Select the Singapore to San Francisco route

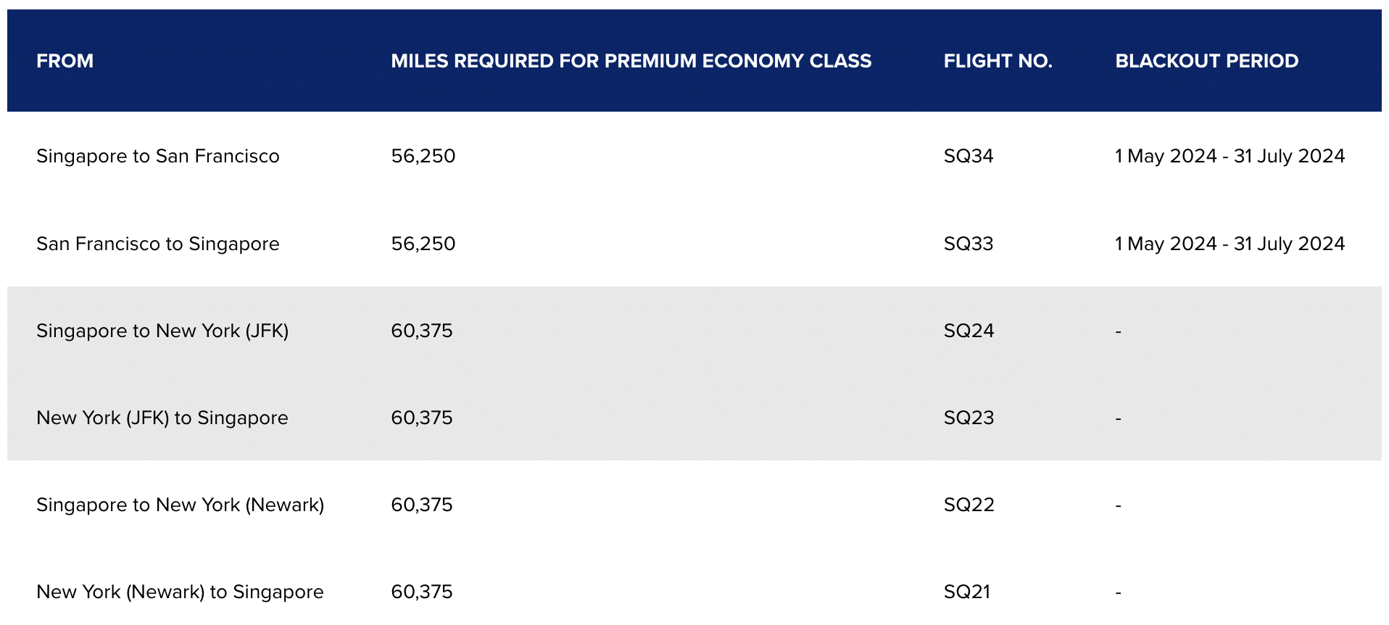click(157, 156)
